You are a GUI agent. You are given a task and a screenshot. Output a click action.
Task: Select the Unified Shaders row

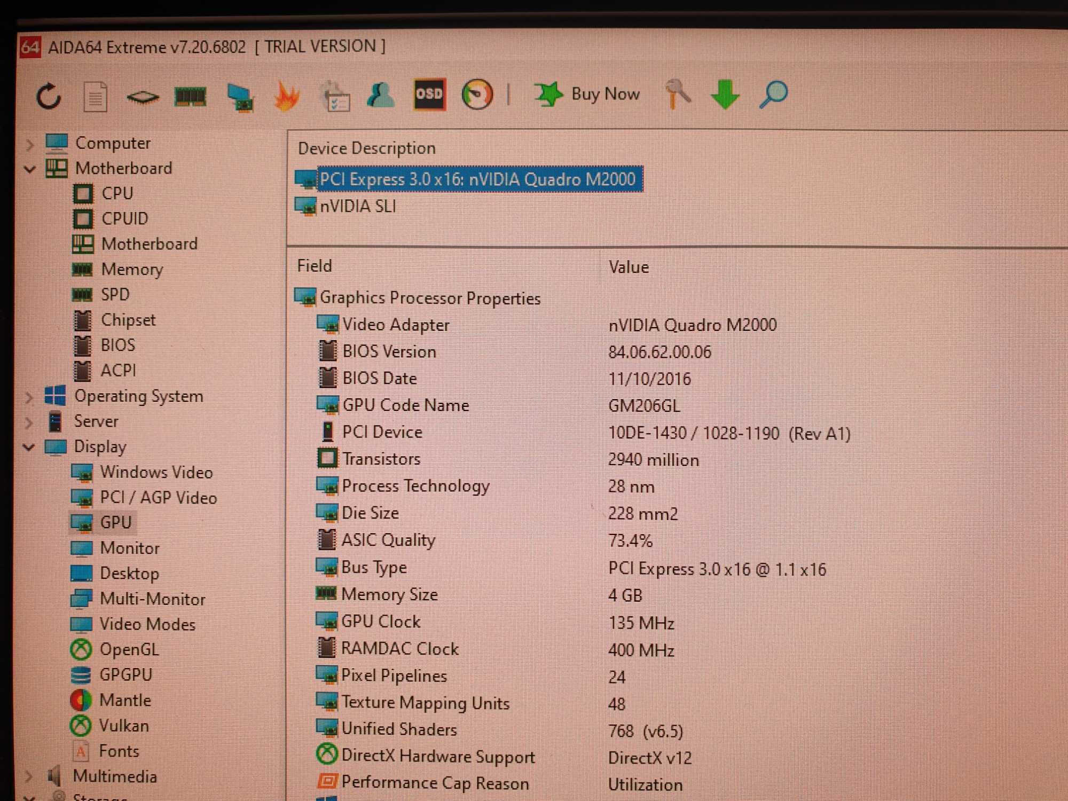[x=499, y=730]
